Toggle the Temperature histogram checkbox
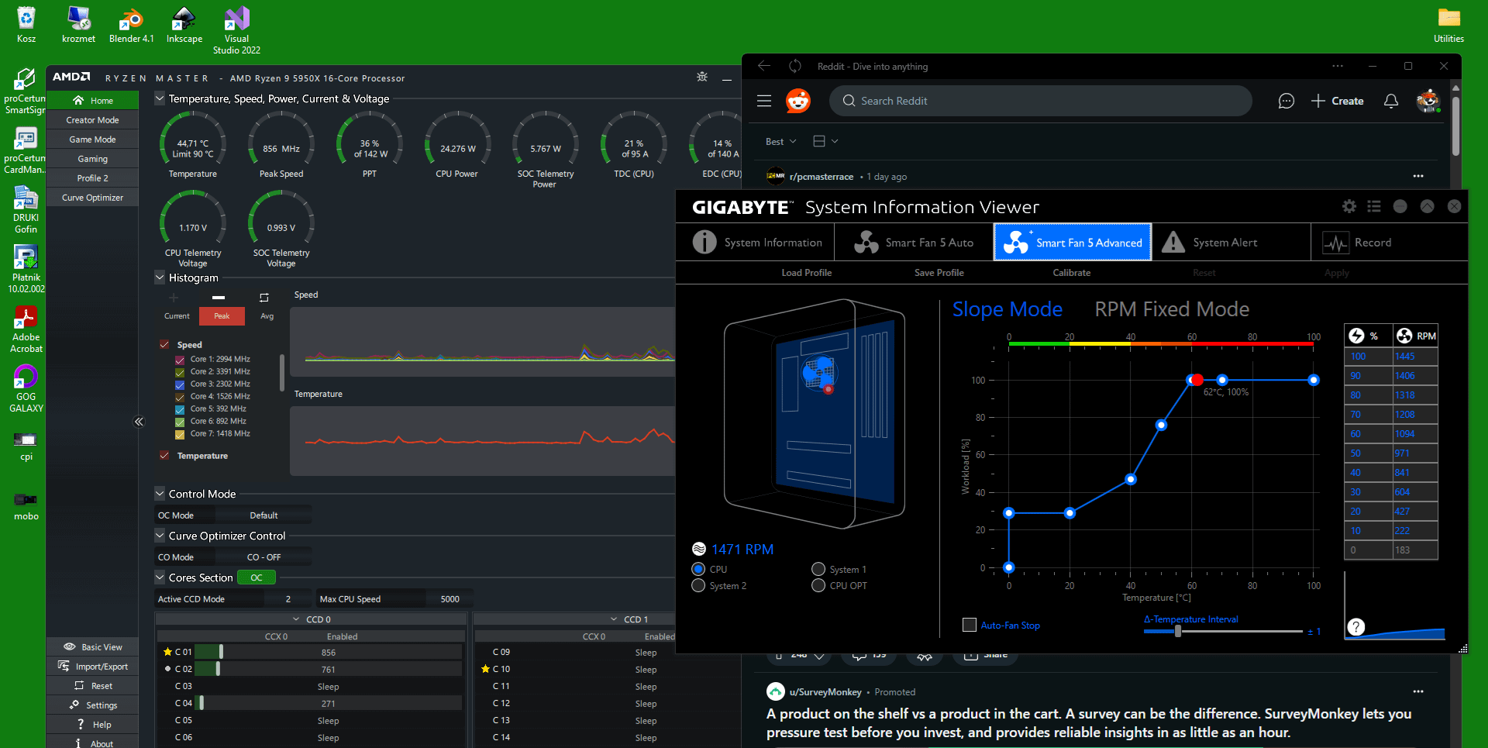1488x748 pixels. coord(164,455)
